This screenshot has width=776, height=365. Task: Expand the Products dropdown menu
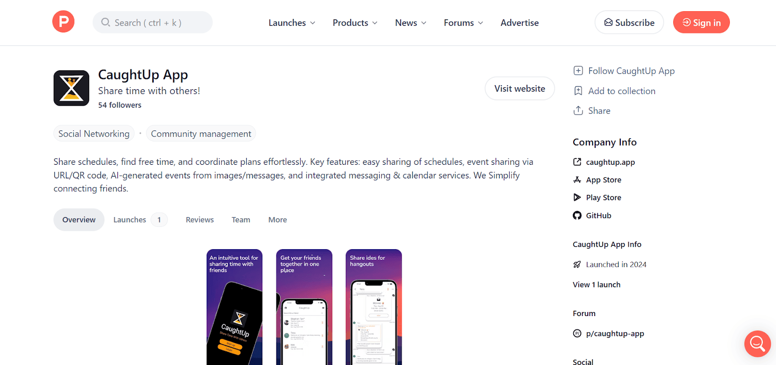tap(355, 23)
